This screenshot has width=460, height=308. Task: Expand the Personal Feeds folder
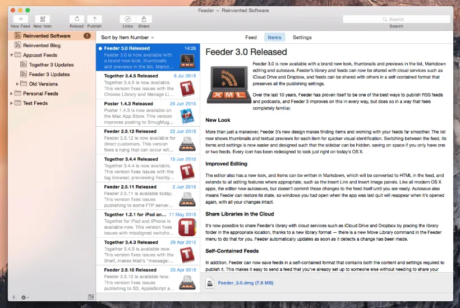[x=11, y=94]
